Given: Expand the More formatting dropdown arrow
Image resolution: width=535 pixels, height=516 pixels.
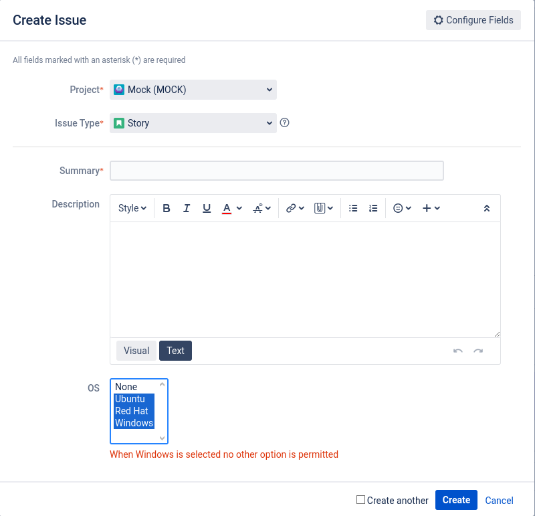Looking at the screenshot, I should click(268, 208).
